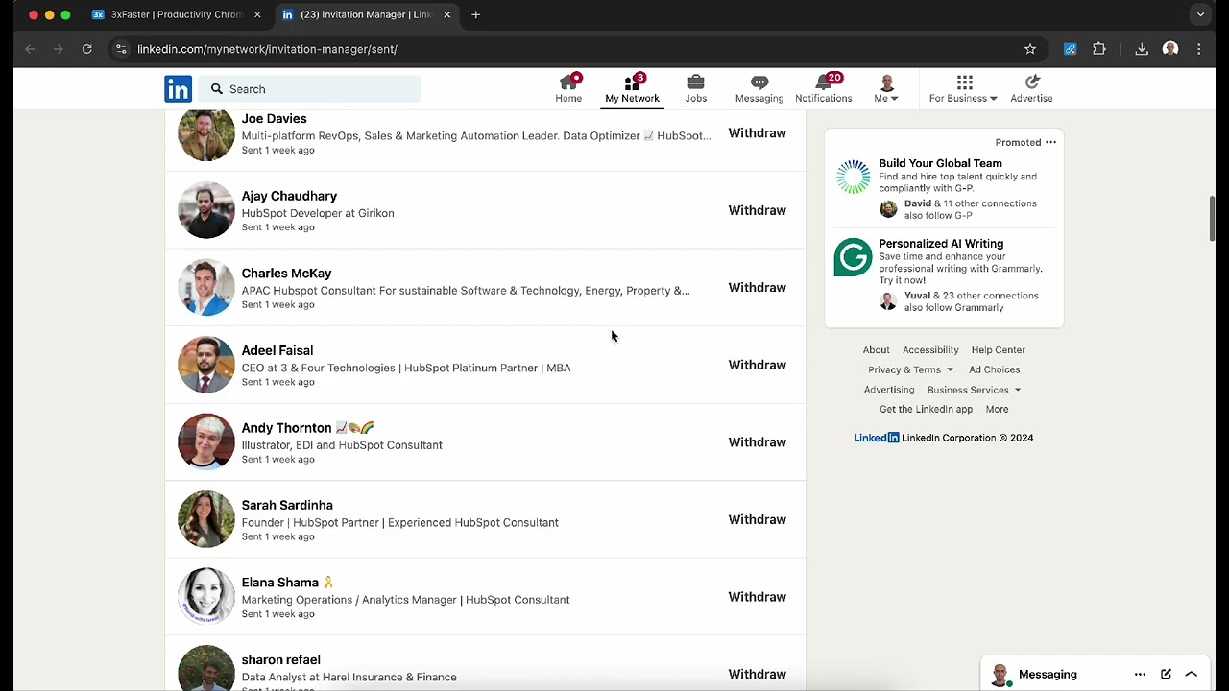The image size is (1229, 691).
Task: Expand the Messaging panel chevron
Action: click(1192, 675)
